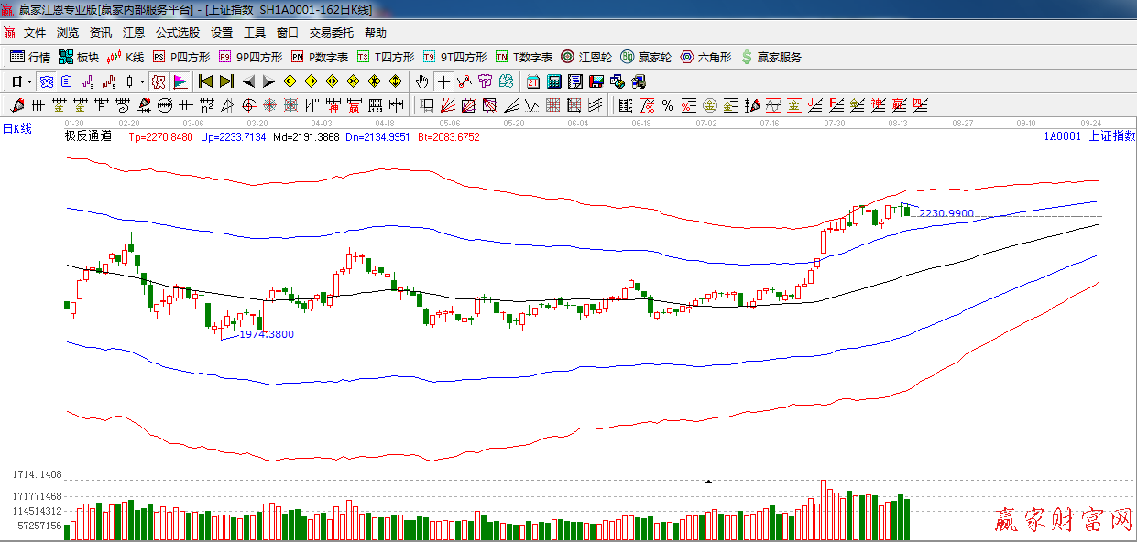Click the 日K线 label above chart
The image size is (1137, 542).
click(x=17, y=129)
